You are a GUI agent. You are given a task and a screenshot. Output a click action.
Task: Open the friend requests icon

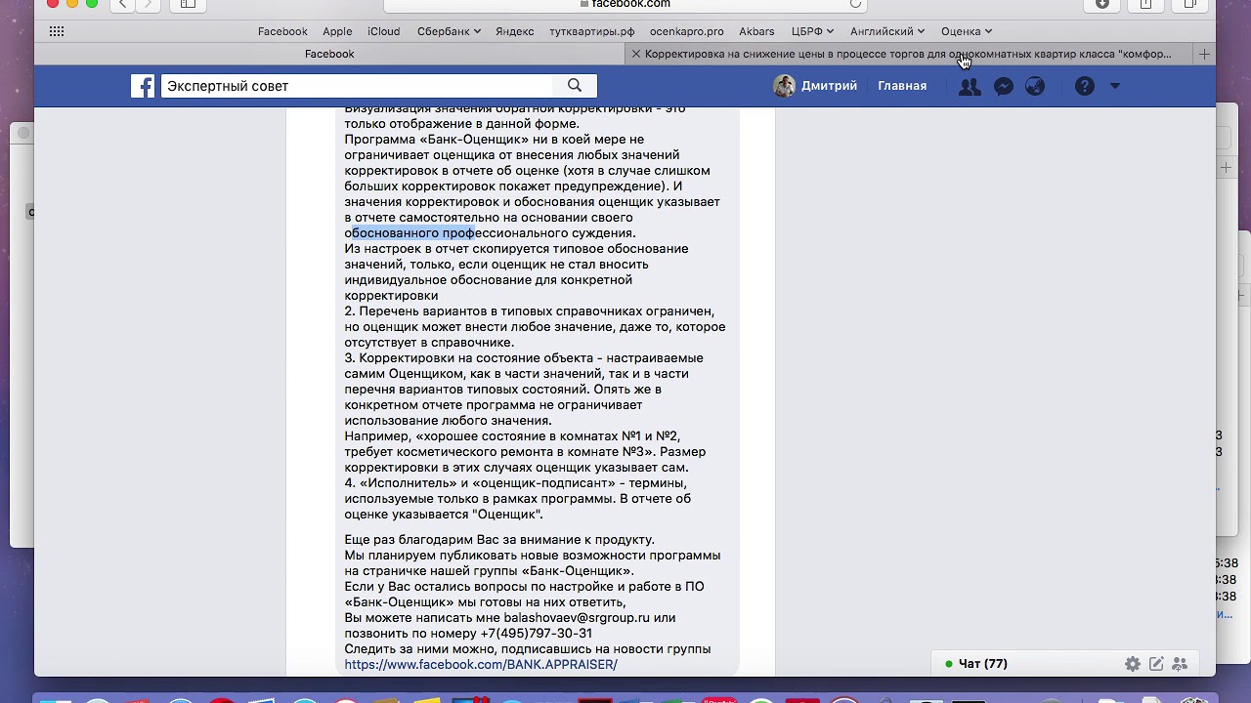pos(970,87)
